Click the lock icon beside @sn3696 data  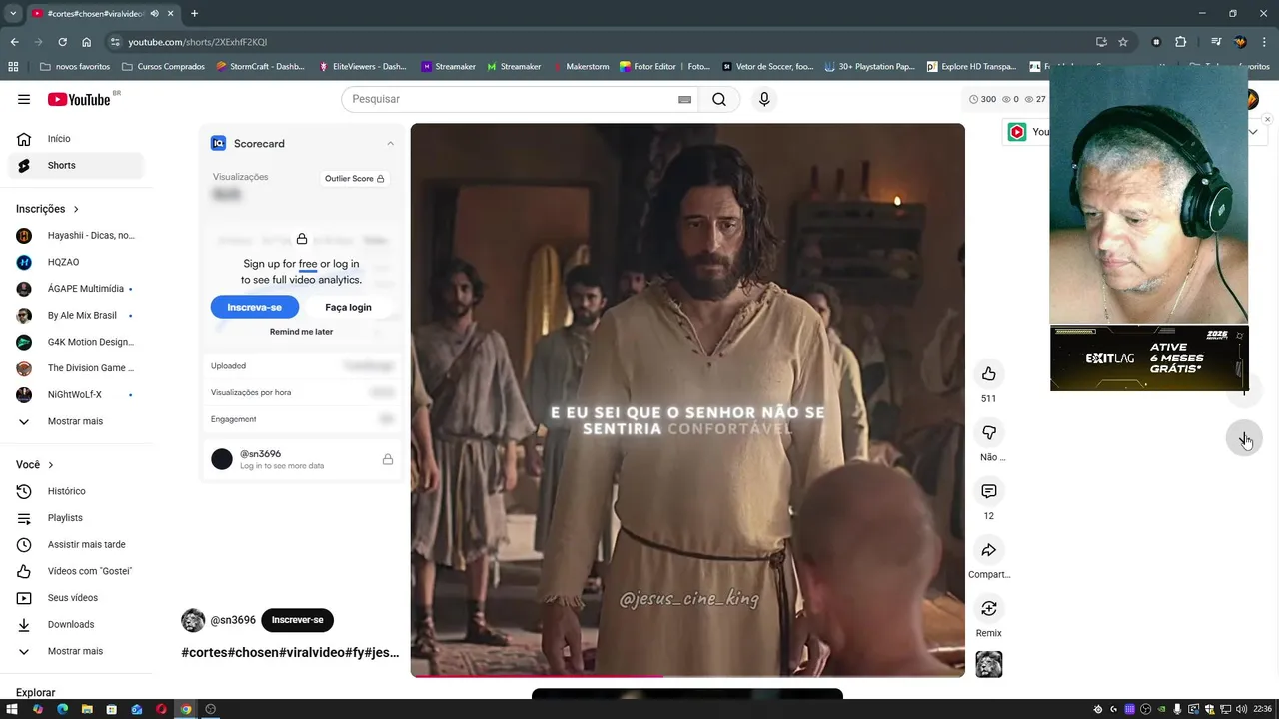[x=387, y=459]
